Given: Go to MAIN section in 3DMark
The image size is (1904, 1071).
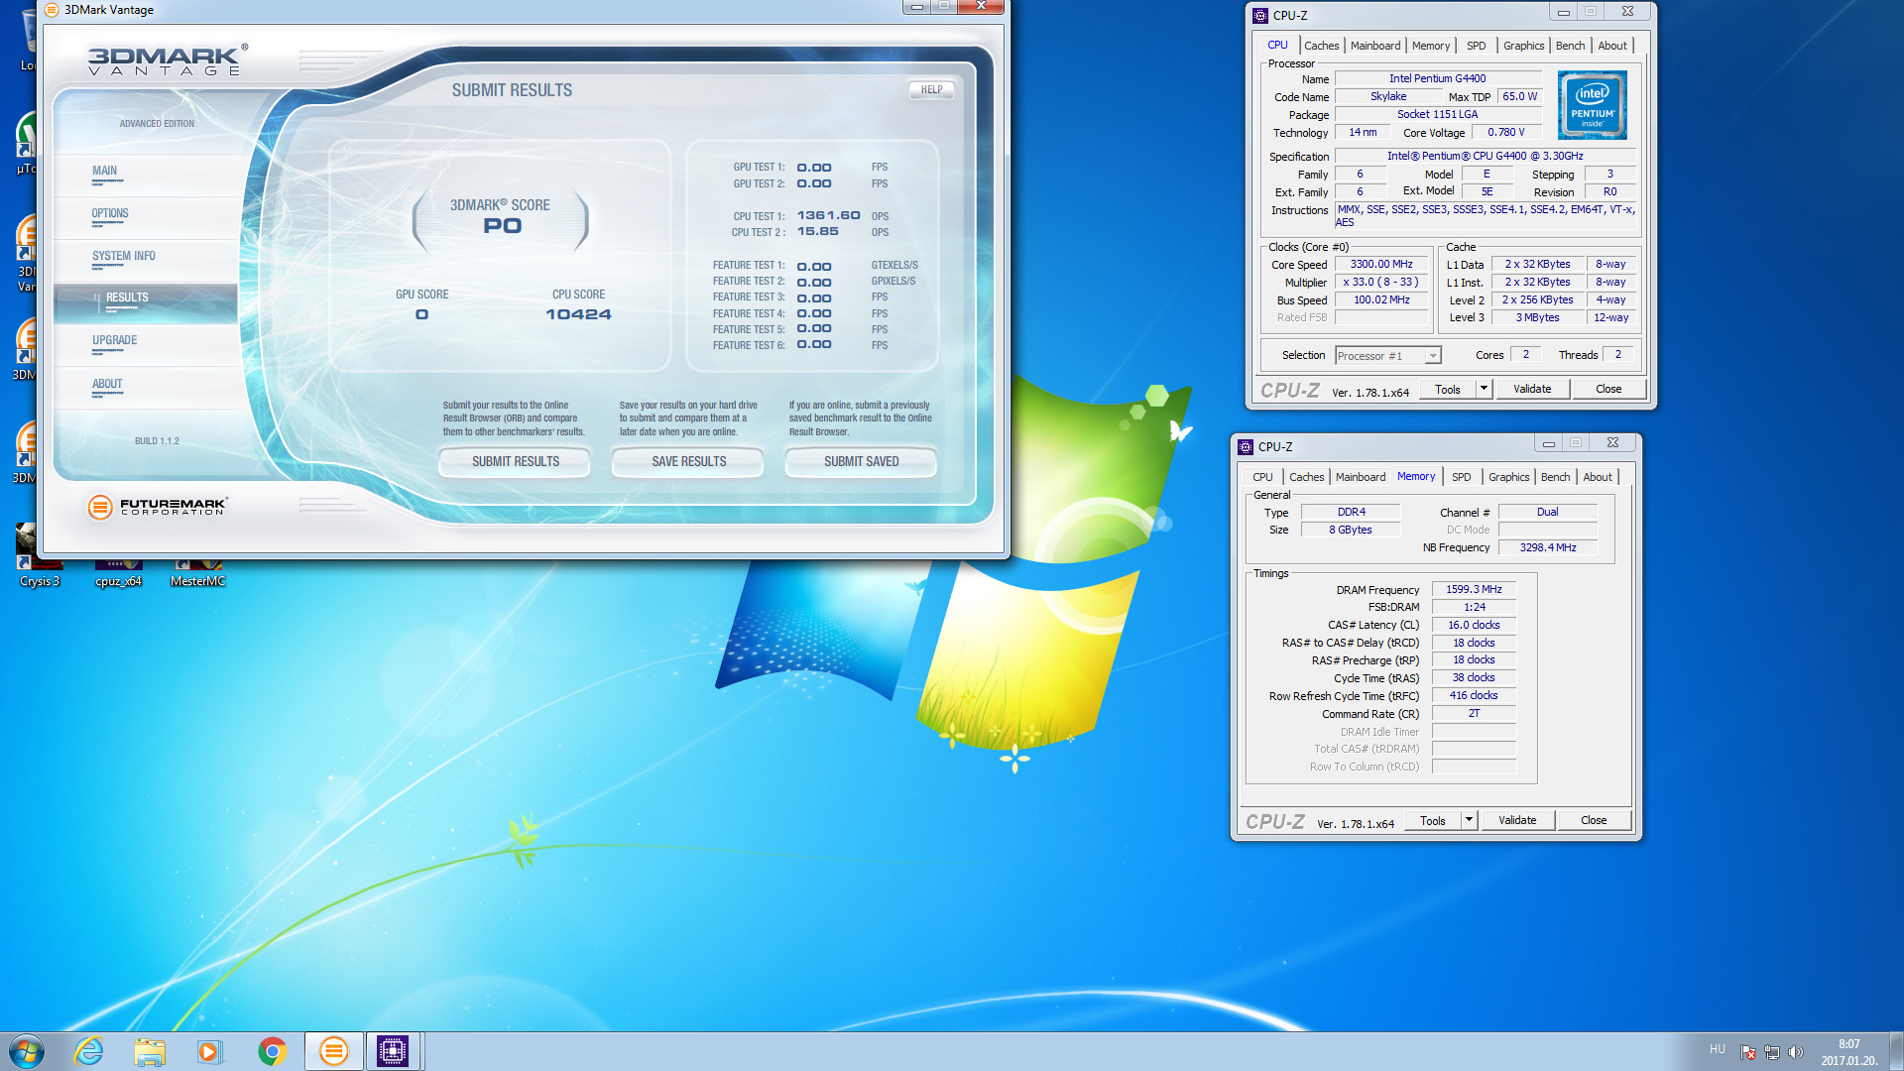Looking at the screenshot, I should pos(147,175).
